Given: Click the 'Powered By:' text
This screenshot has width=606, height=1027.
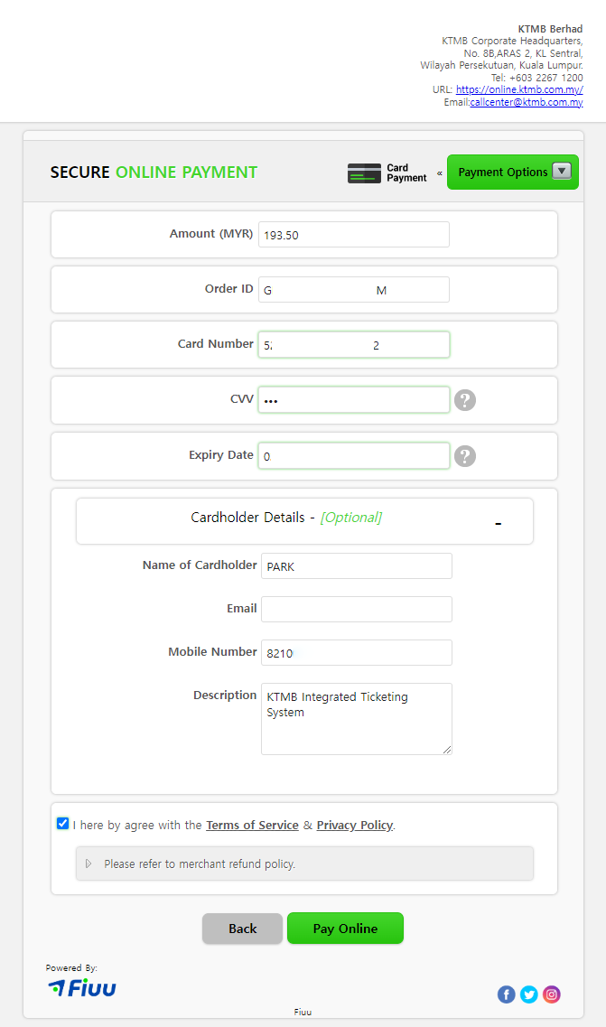Looking at the screenshot, I should [71, 968].
